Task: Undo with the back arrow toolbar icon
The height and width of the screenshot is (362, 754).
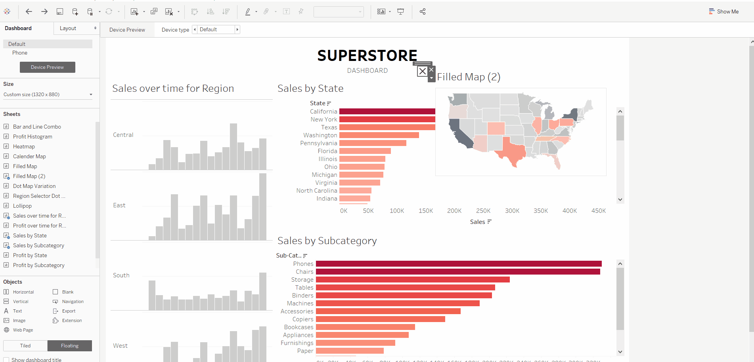Action: click(29, 11)
